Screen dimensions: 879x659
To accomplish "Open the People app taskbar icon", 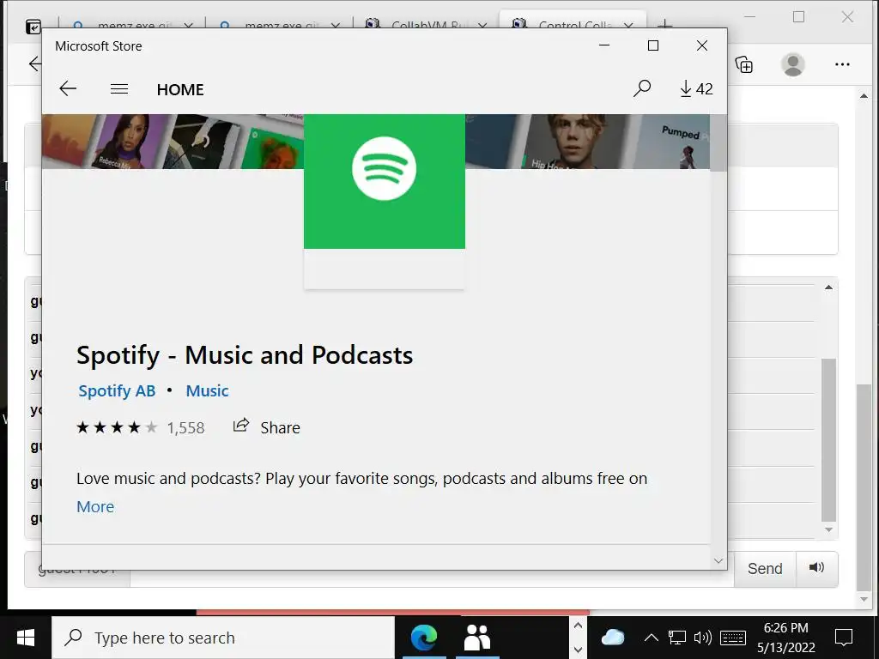I will [x=477, y=638].
